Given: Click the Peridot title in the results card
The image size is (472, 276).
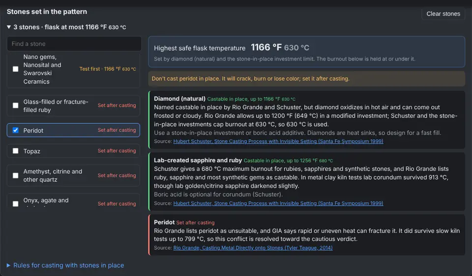Looking at the screenshot, I should click(x=164, y=222).
